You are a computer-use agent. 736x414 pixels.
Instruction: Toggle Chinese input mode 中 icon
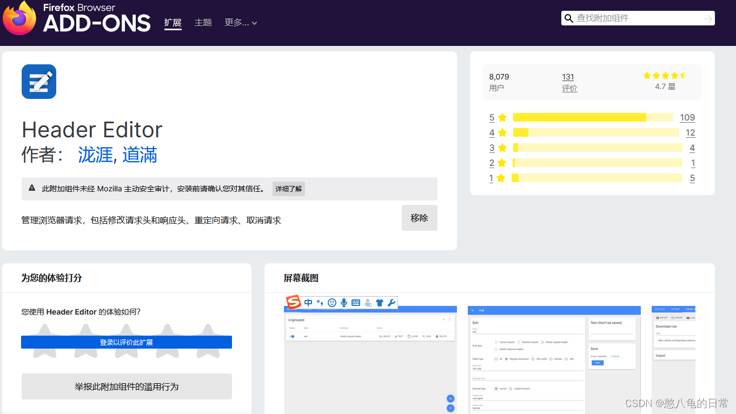point(308,303)
